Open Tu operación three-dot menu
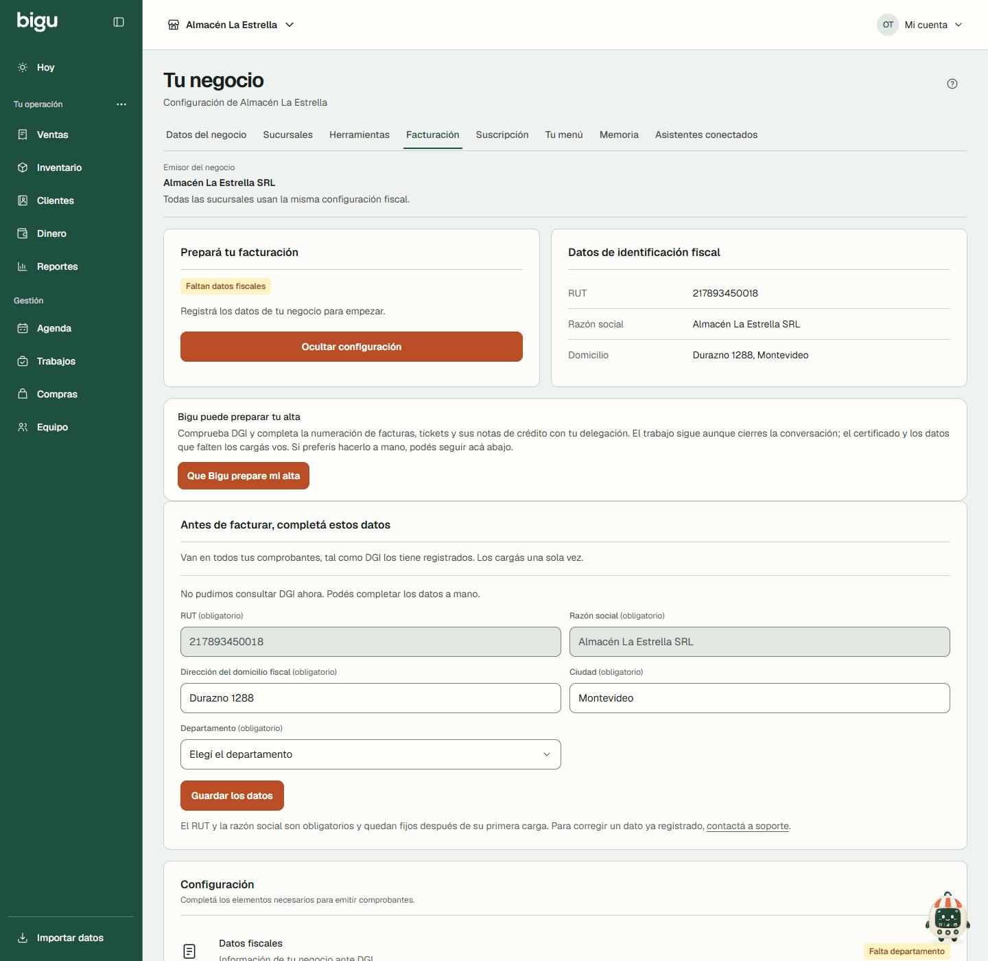Screen dimensions: 988x961 click(x=121, y=104)
